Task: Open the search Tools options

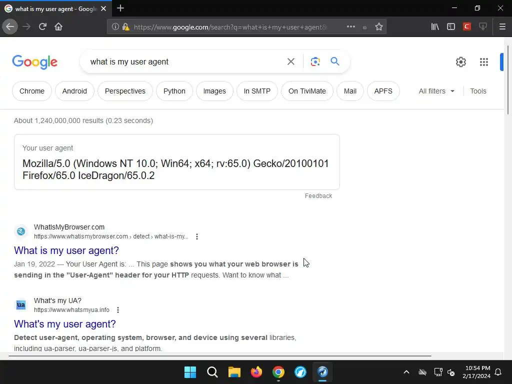Action: click(478, 91)
